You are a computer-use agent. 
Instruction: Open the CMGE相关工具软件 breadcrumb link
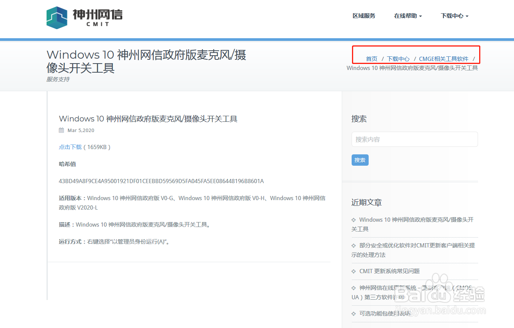pos(444,59)
